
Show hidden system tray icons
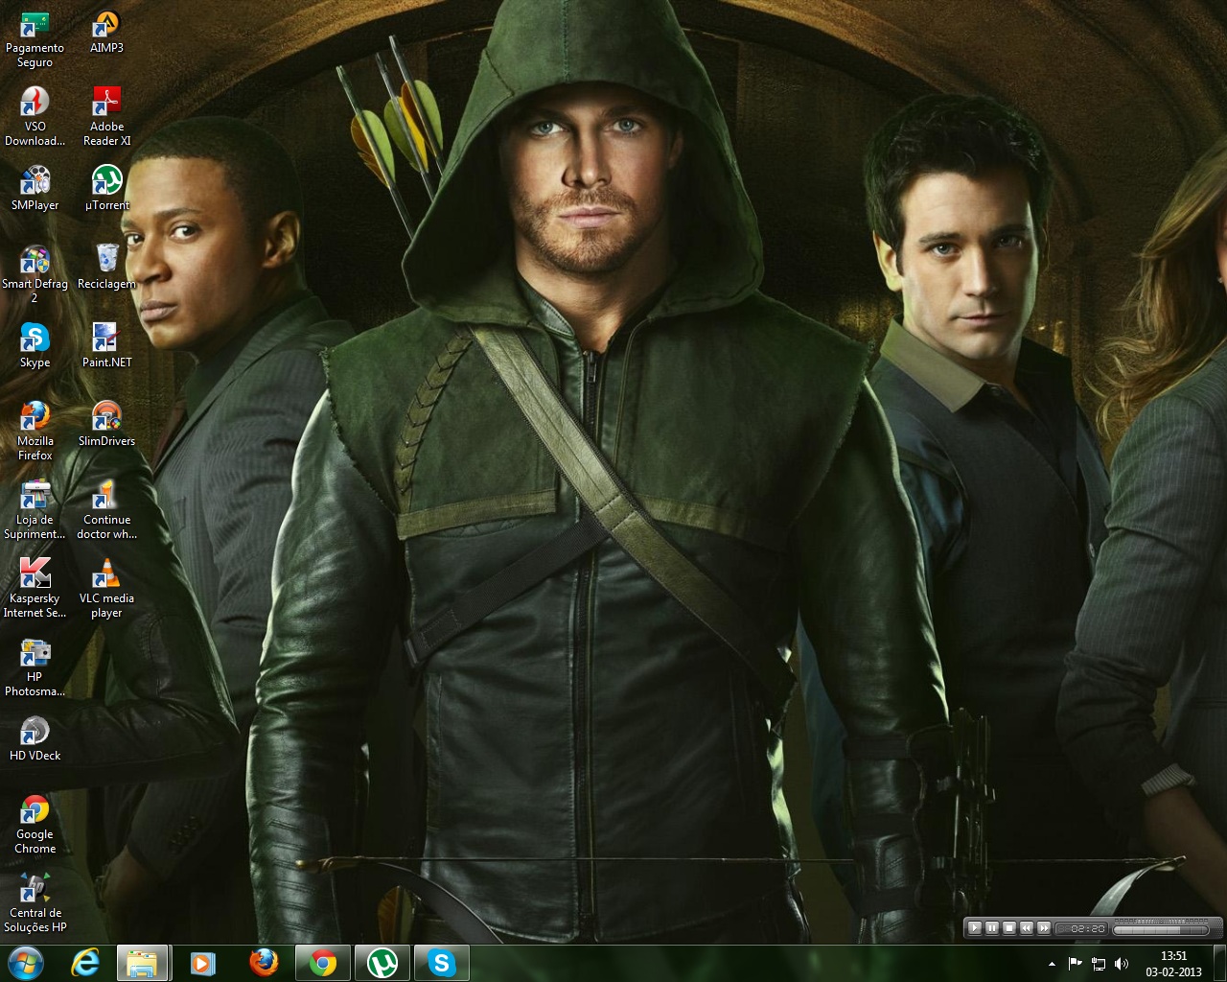1053,964
